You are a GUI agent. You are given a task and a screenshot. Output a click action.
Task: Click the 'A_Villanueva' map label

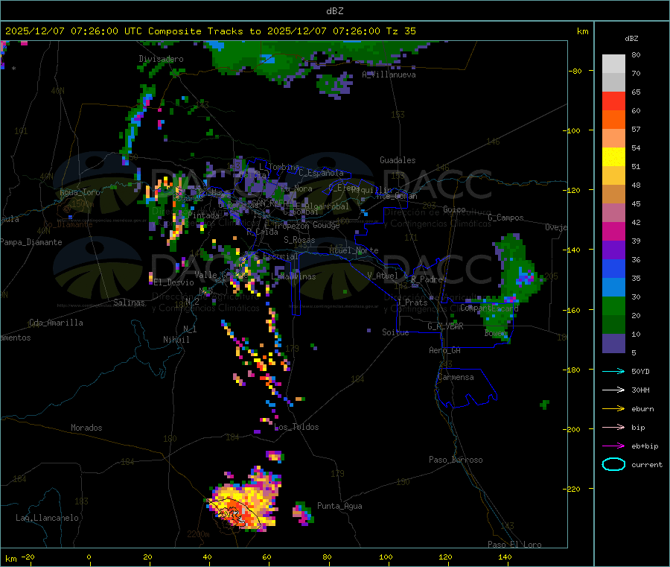tap(389, 75)
